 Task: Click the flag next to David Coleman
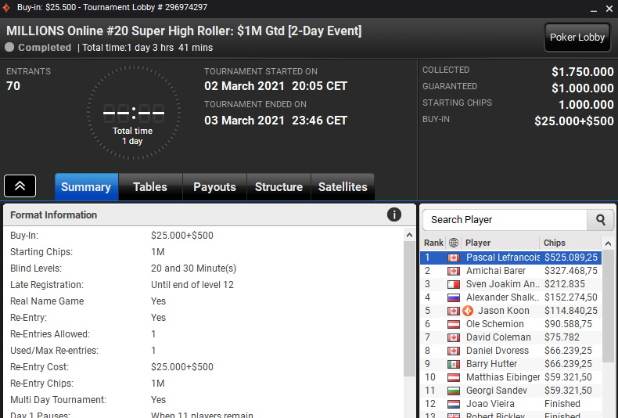(x=454, y=337)
